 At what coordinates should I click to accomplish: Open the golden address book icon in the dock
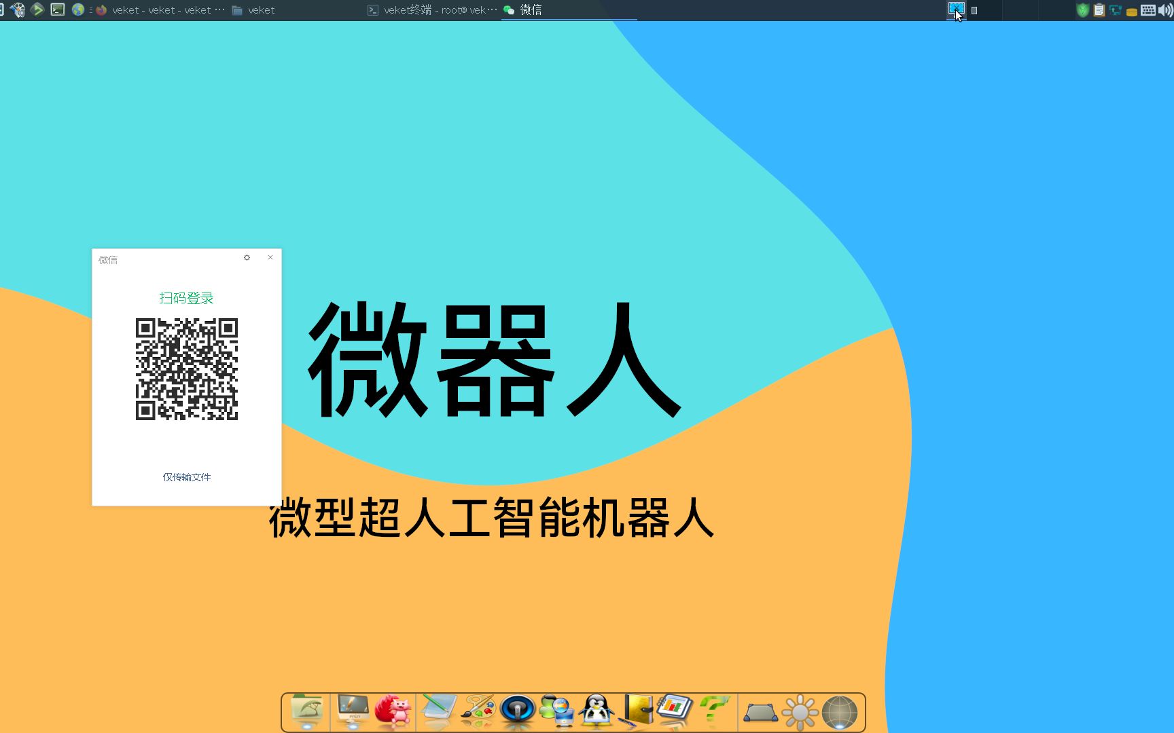coord(639,711)
